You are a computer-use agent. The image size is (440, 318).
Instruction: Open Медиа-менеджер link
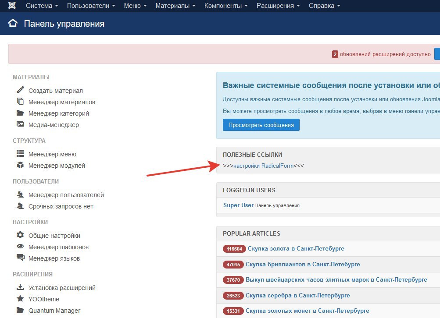pyautogui.click(x=54, y=125)
